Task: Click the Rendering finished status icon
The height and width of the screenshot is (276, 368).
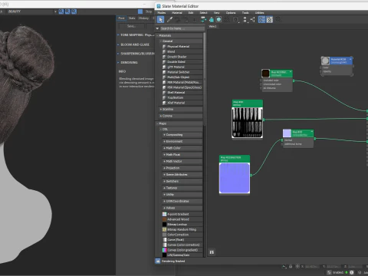Action: pyautogui.click(x=158, y=261)
